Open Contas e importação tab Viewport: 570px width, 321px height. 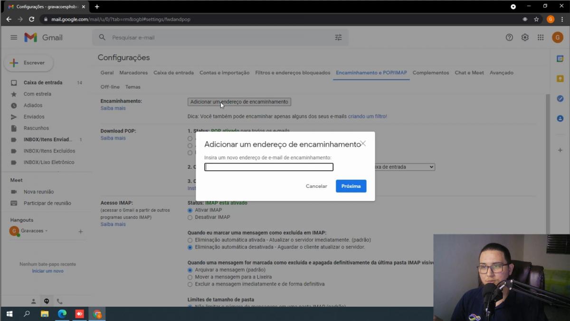click(x=224, y=73)
